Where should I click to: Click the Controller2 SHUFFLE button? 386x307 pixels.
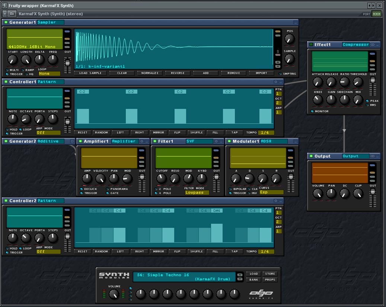point(197,252)
